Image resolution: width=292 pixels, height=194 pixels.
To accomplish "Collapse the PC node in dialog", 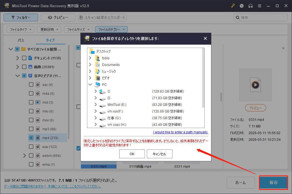I will click(90, 85).
